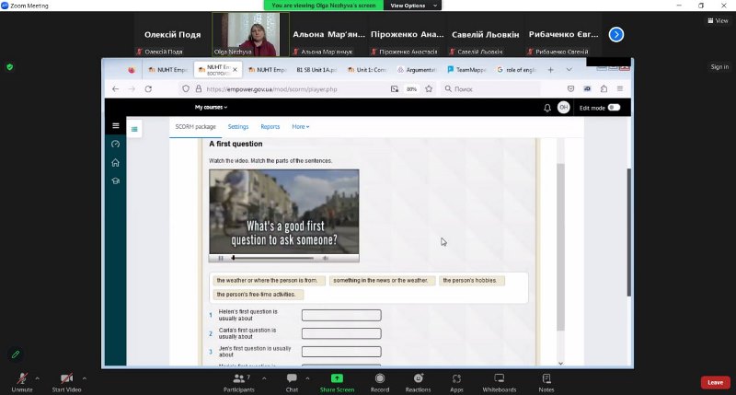Image resolution: width=736 pixels, height=395 pixels.
Task: Select the SCORM package tab
Action: (195, 127)
